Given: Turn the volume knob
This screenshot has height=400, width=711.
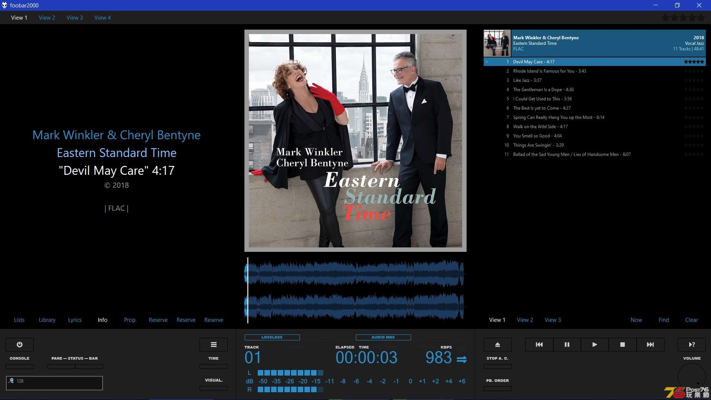Looking at the screenshot, I should 692,377.
